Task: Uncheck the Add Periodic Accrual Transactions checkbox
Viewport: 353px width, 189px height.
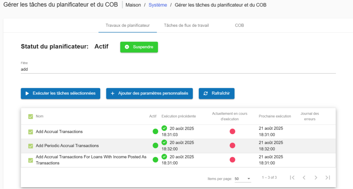Action: tap(31, 146)
